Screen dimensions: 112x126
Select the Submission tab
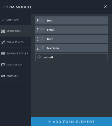(x=15, y=65)
